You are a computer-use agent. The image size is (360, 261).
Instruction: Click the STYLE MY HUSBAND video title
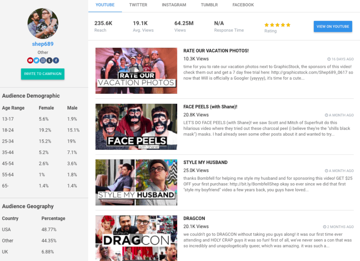[206, 163]
